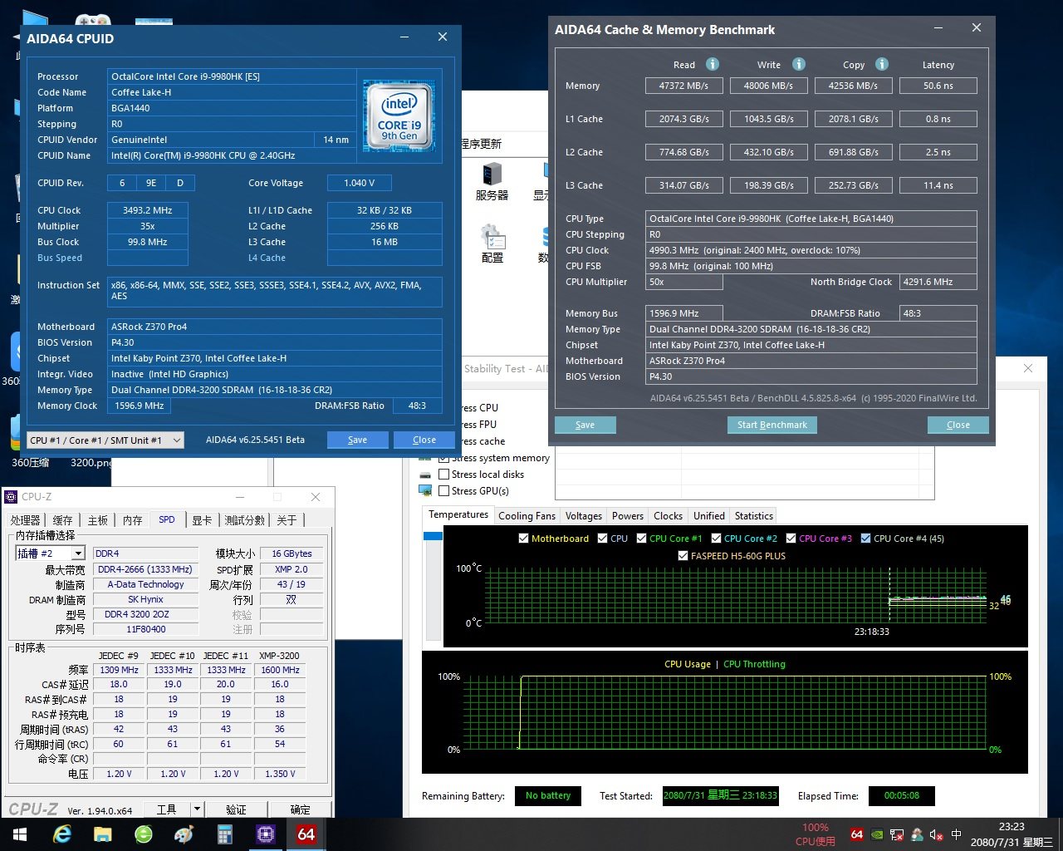Click Start Benchmark button

pyautogui.click(x=772, y=425)
